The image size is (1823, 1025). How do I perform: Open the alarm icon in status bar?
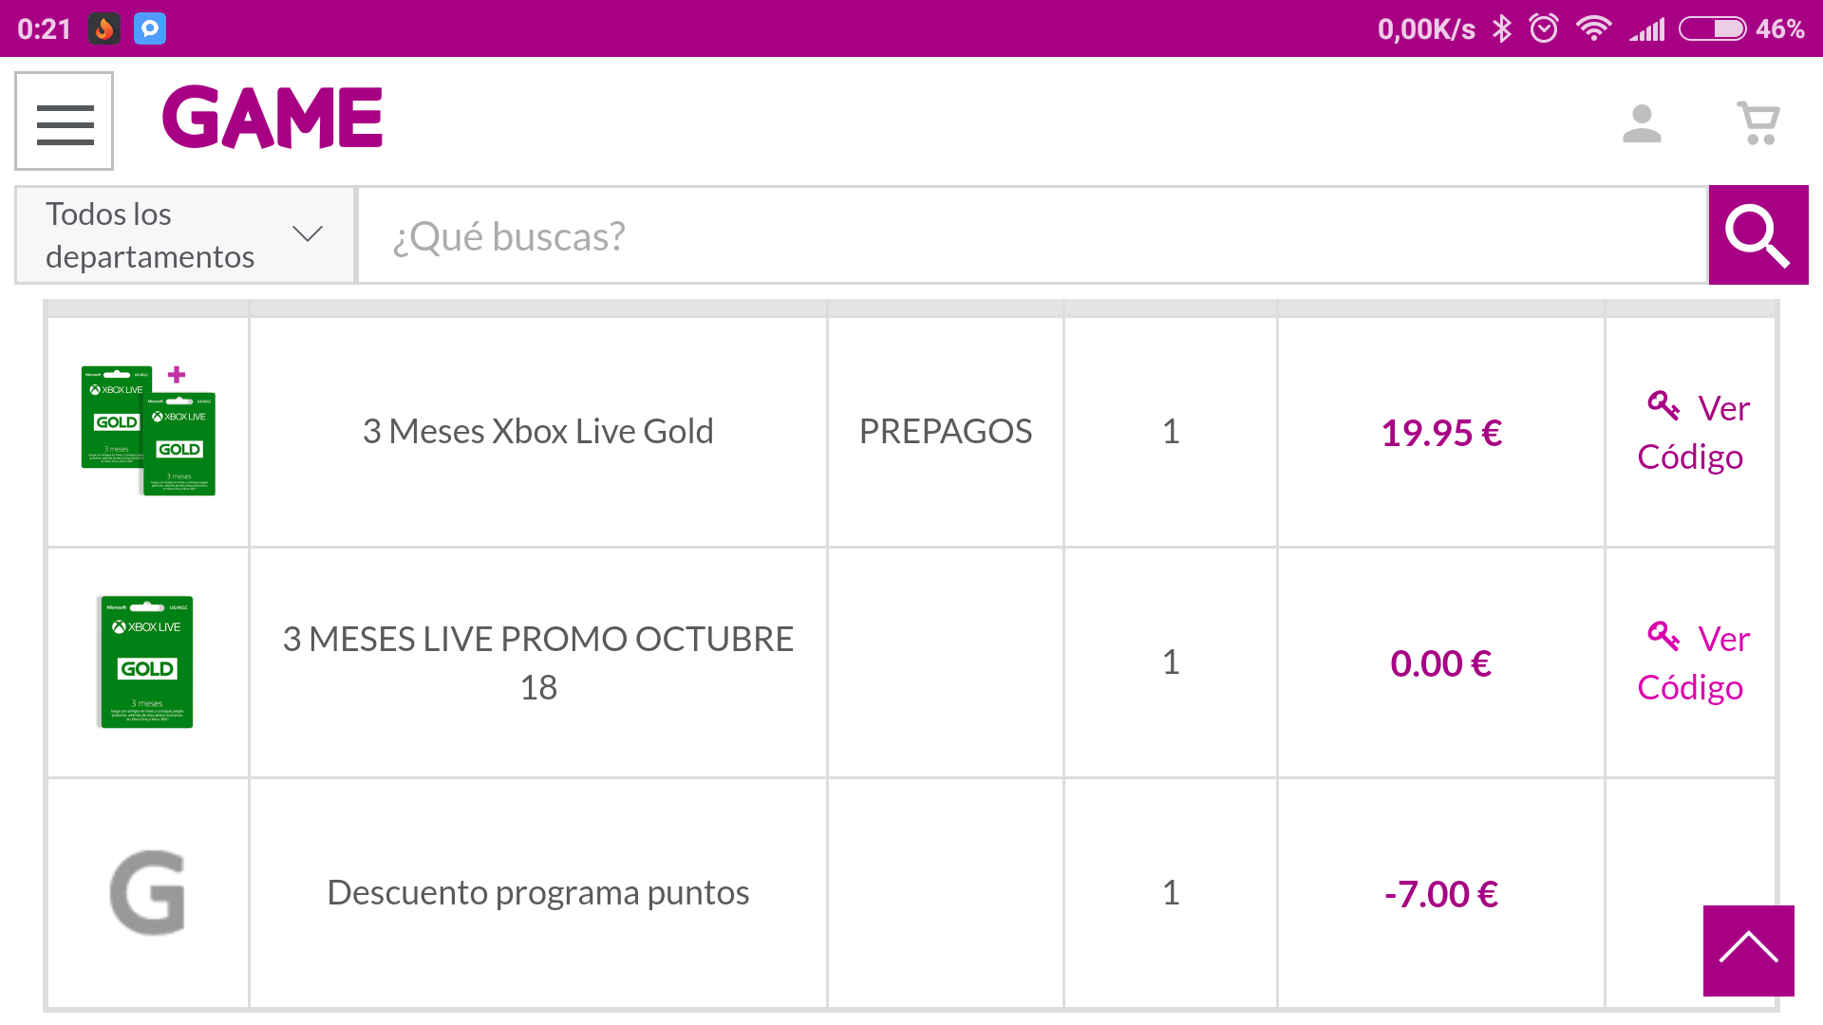pyautogui.click(x=1544, y=28)
